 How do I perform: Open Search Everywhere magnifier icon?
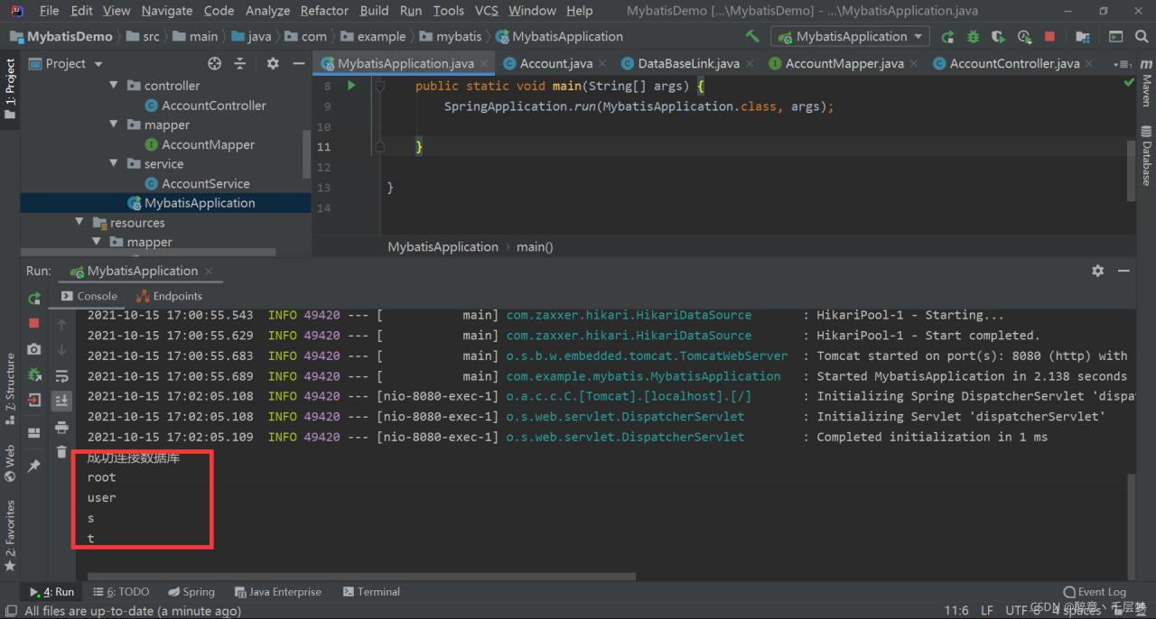[x=1142, y=37]
